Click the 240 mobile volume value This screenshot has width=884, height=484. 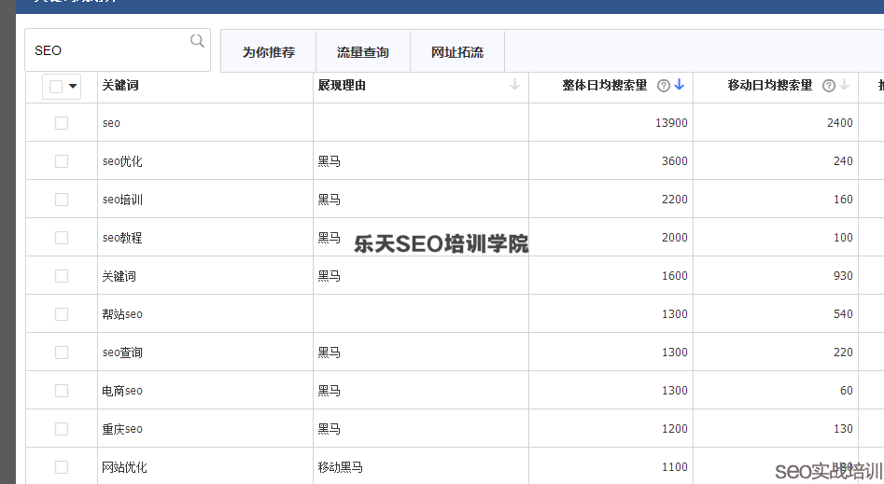[844, 161]
